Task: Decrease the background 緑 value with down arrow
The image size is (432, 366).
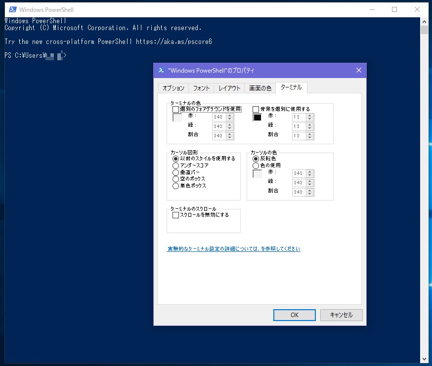Action: coord(310,128)
